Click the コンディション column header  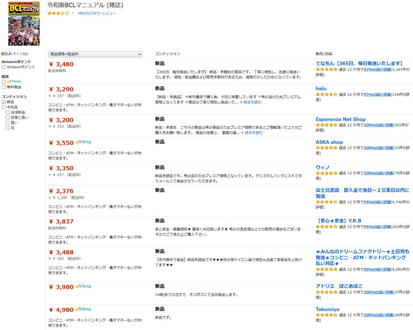(x=167, y=54)
